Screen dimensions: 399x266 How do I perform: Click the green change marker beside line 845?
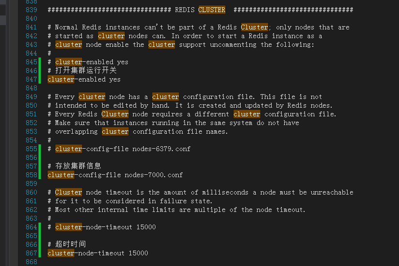[x=41, y=62]
